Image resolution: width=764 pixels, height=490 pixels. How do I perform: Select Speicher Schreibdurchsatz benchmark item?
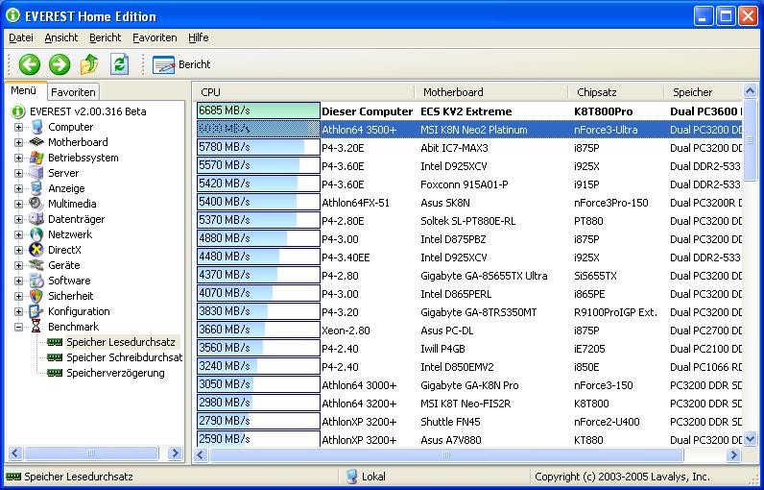(x=124, y=357)
